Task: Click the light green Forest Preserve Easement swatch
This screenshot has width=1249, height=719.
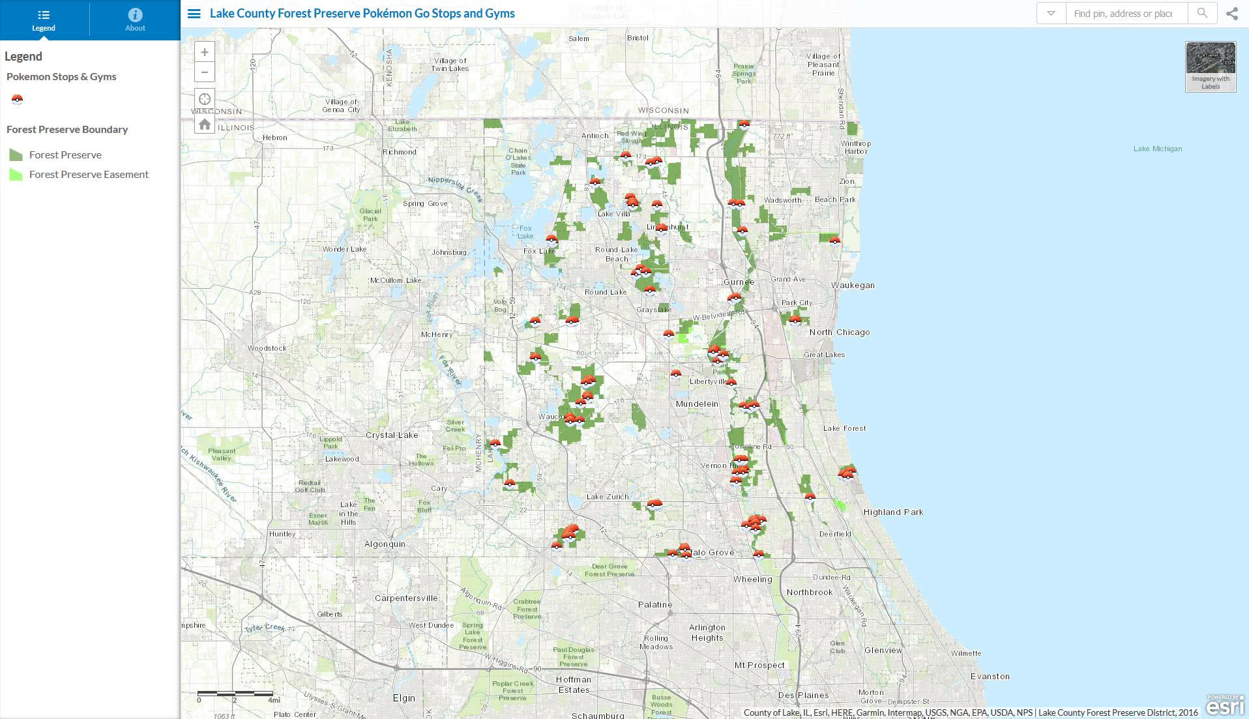Action: (x=16, y=175)
